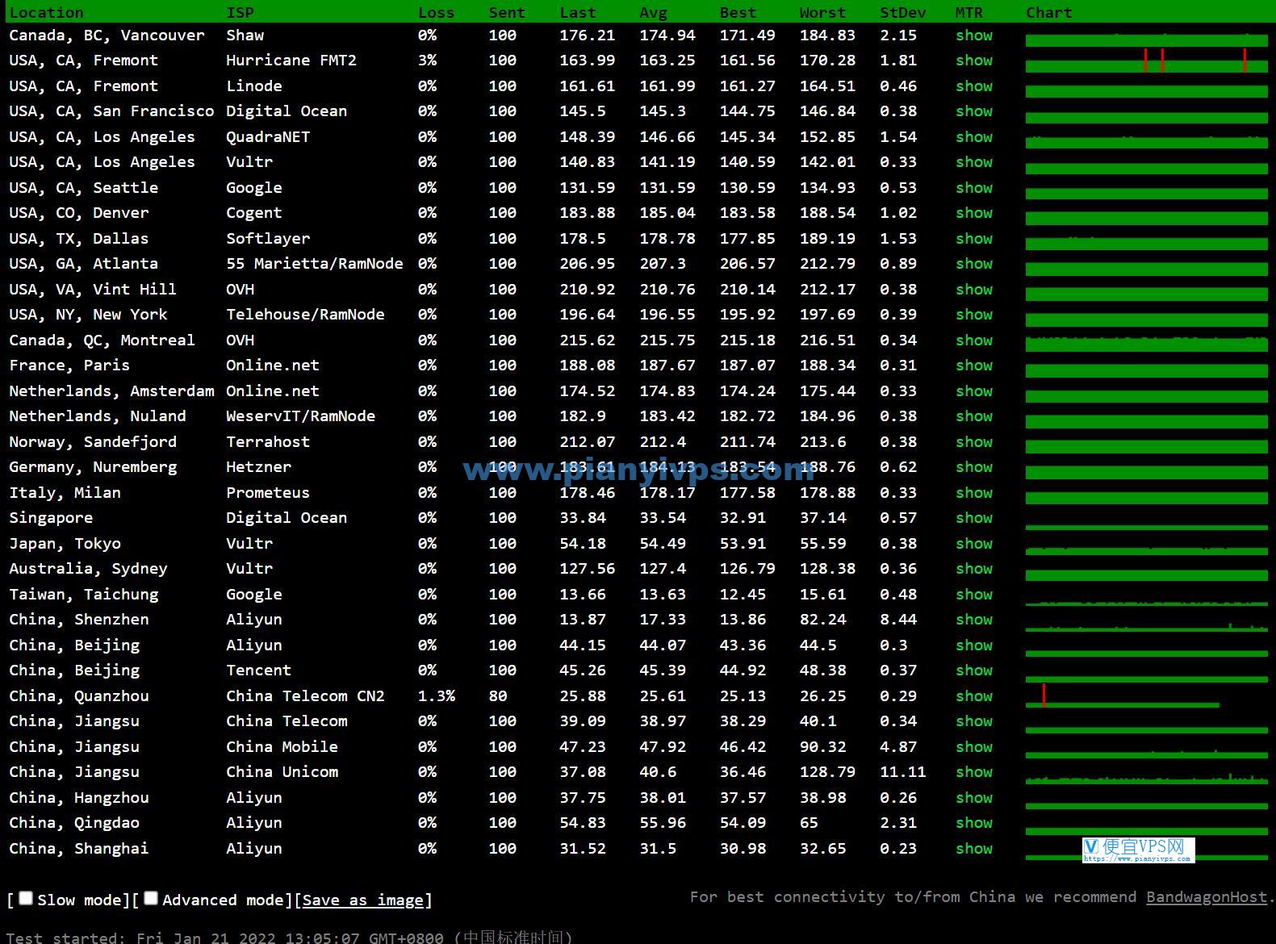Screen dimensions: 1276x944
Task: Show MTR for Denver Cogent row
Action: click(974, 213)
